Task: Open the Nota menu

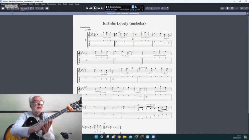Action: coord(31,4)
